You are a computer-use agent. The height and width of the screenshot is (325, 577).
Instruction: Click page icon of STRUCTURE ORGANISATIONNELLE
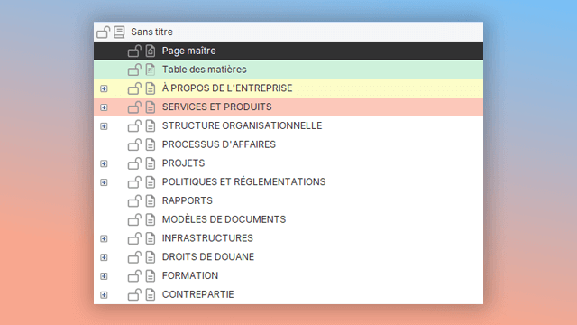[151, 126]
